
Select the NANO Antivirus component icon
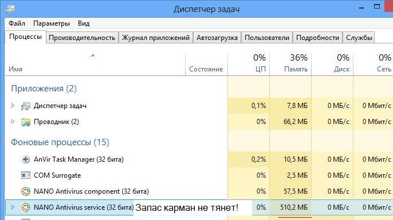[x=26, y=191]
